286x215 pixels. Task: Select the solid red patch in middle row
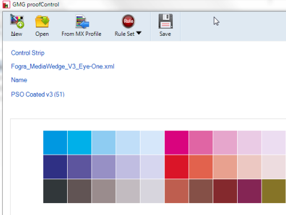pyautogui.click(x=176, y=167)
